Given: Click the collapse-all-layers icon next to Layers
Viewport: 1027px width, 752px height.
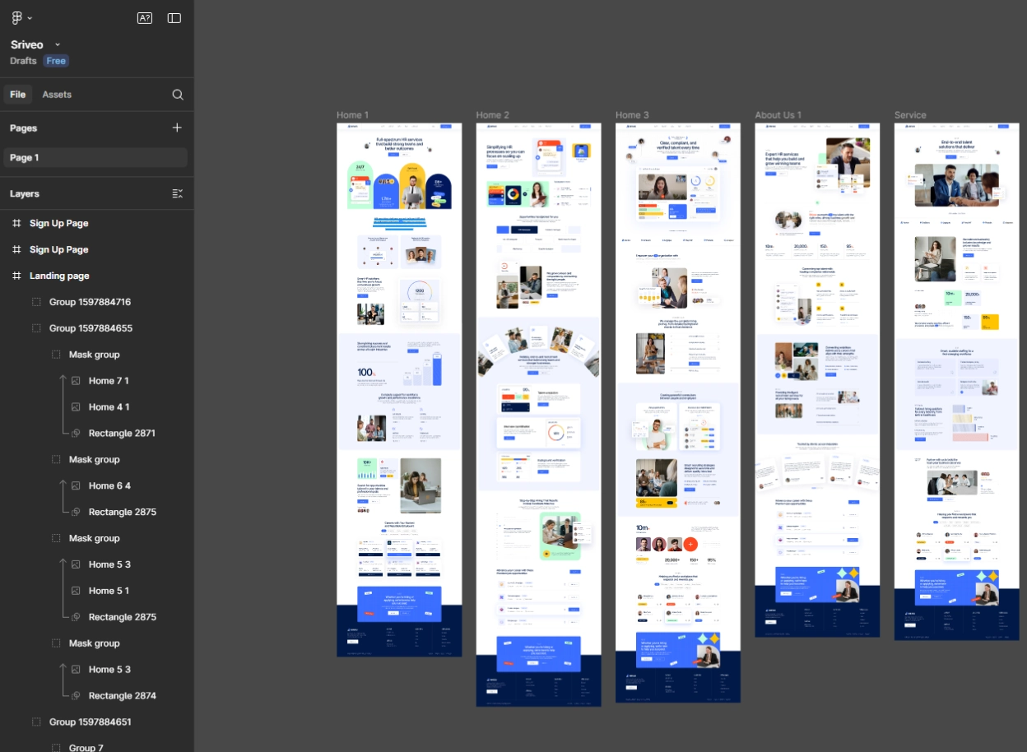Looking at the screenshot, I should 177,193.
